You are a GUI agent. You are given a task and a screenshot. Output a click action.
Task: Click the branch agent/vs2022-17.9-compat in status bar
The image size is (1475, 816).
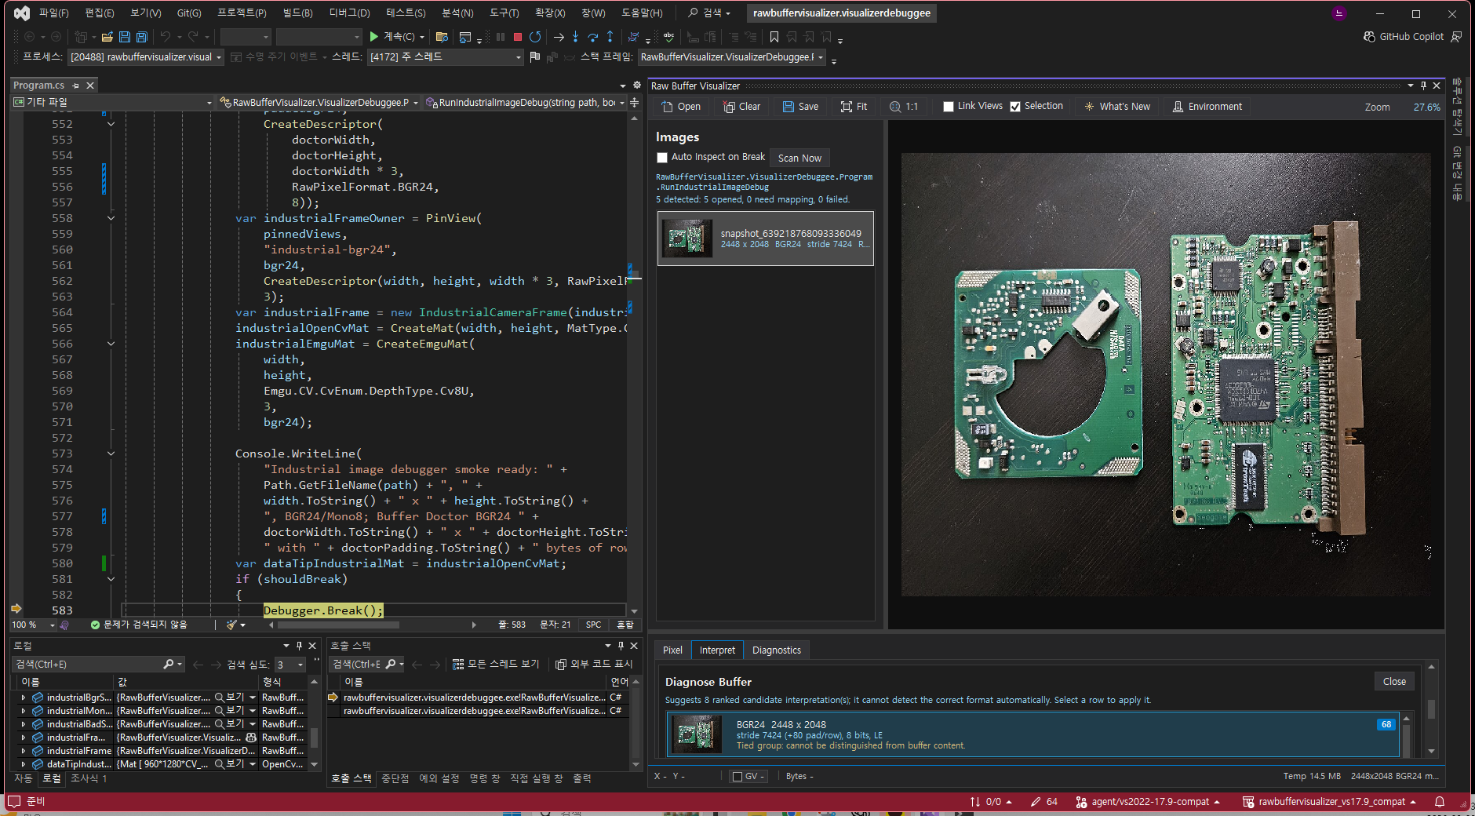pyautogui.click(x=1149, y=802)
